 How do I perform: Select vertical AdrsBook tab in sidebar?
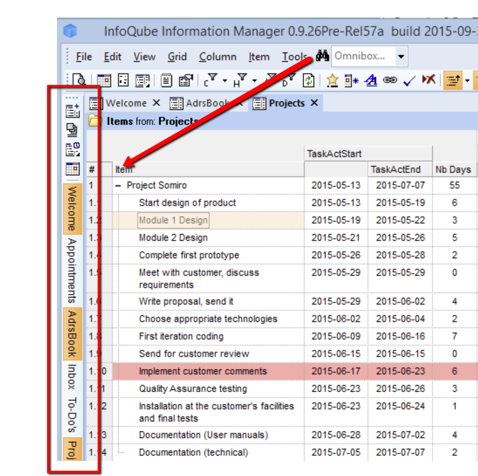pyautogui.click(x=72, y=334)
